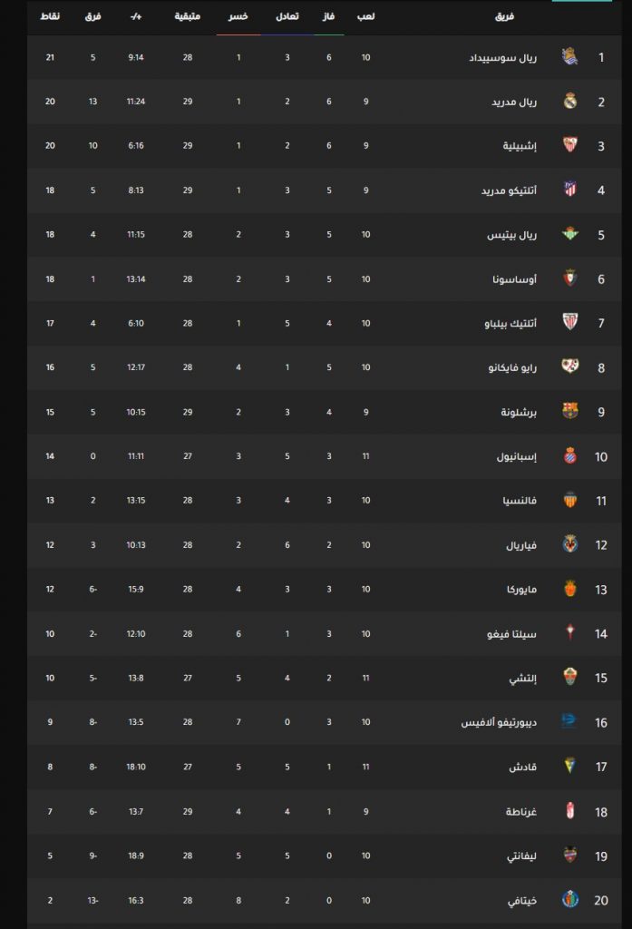Click the تعادل draws column header
The image size is (632, 929).
[x=287, y=16]
